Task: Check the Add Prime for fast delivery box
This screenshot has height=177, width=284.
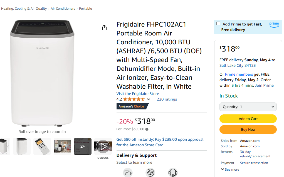Action: 218,23
